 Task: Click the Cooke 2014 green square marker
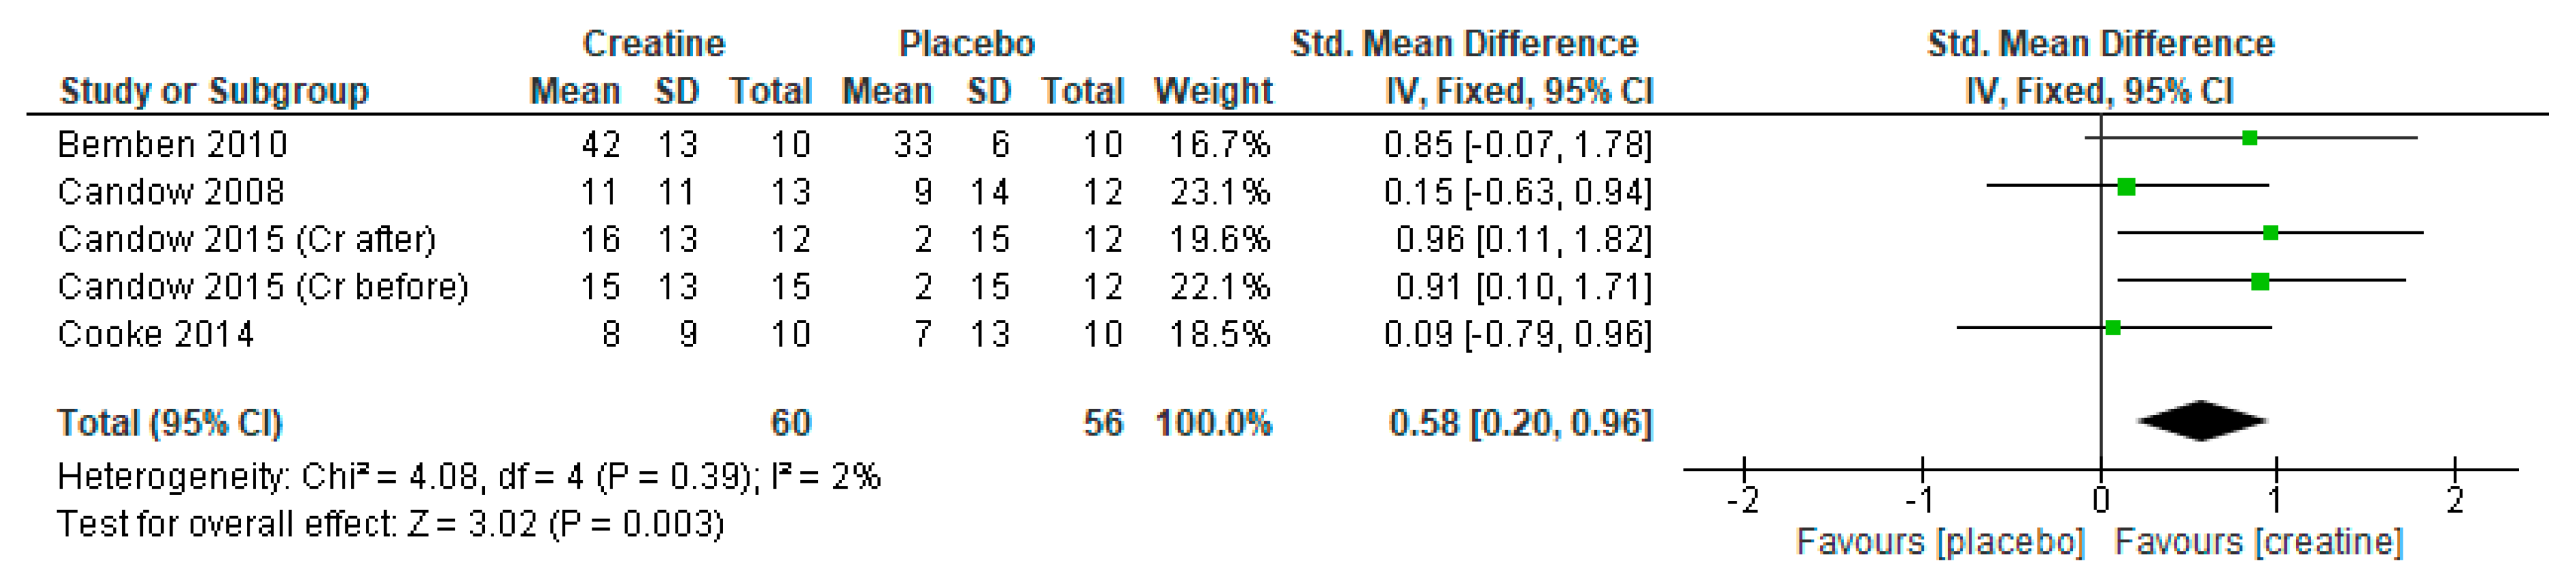click(x=2112, y=328)
